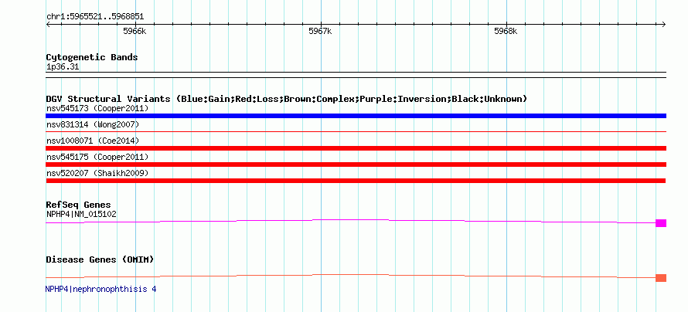Open the NPHP4|nephronophthisis 4 OMIM link
The image size is (688, 312).
101,289
